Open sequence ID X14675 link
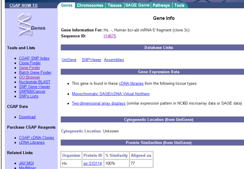The width and height of the screenshot is (244, 169). point(109,36)
